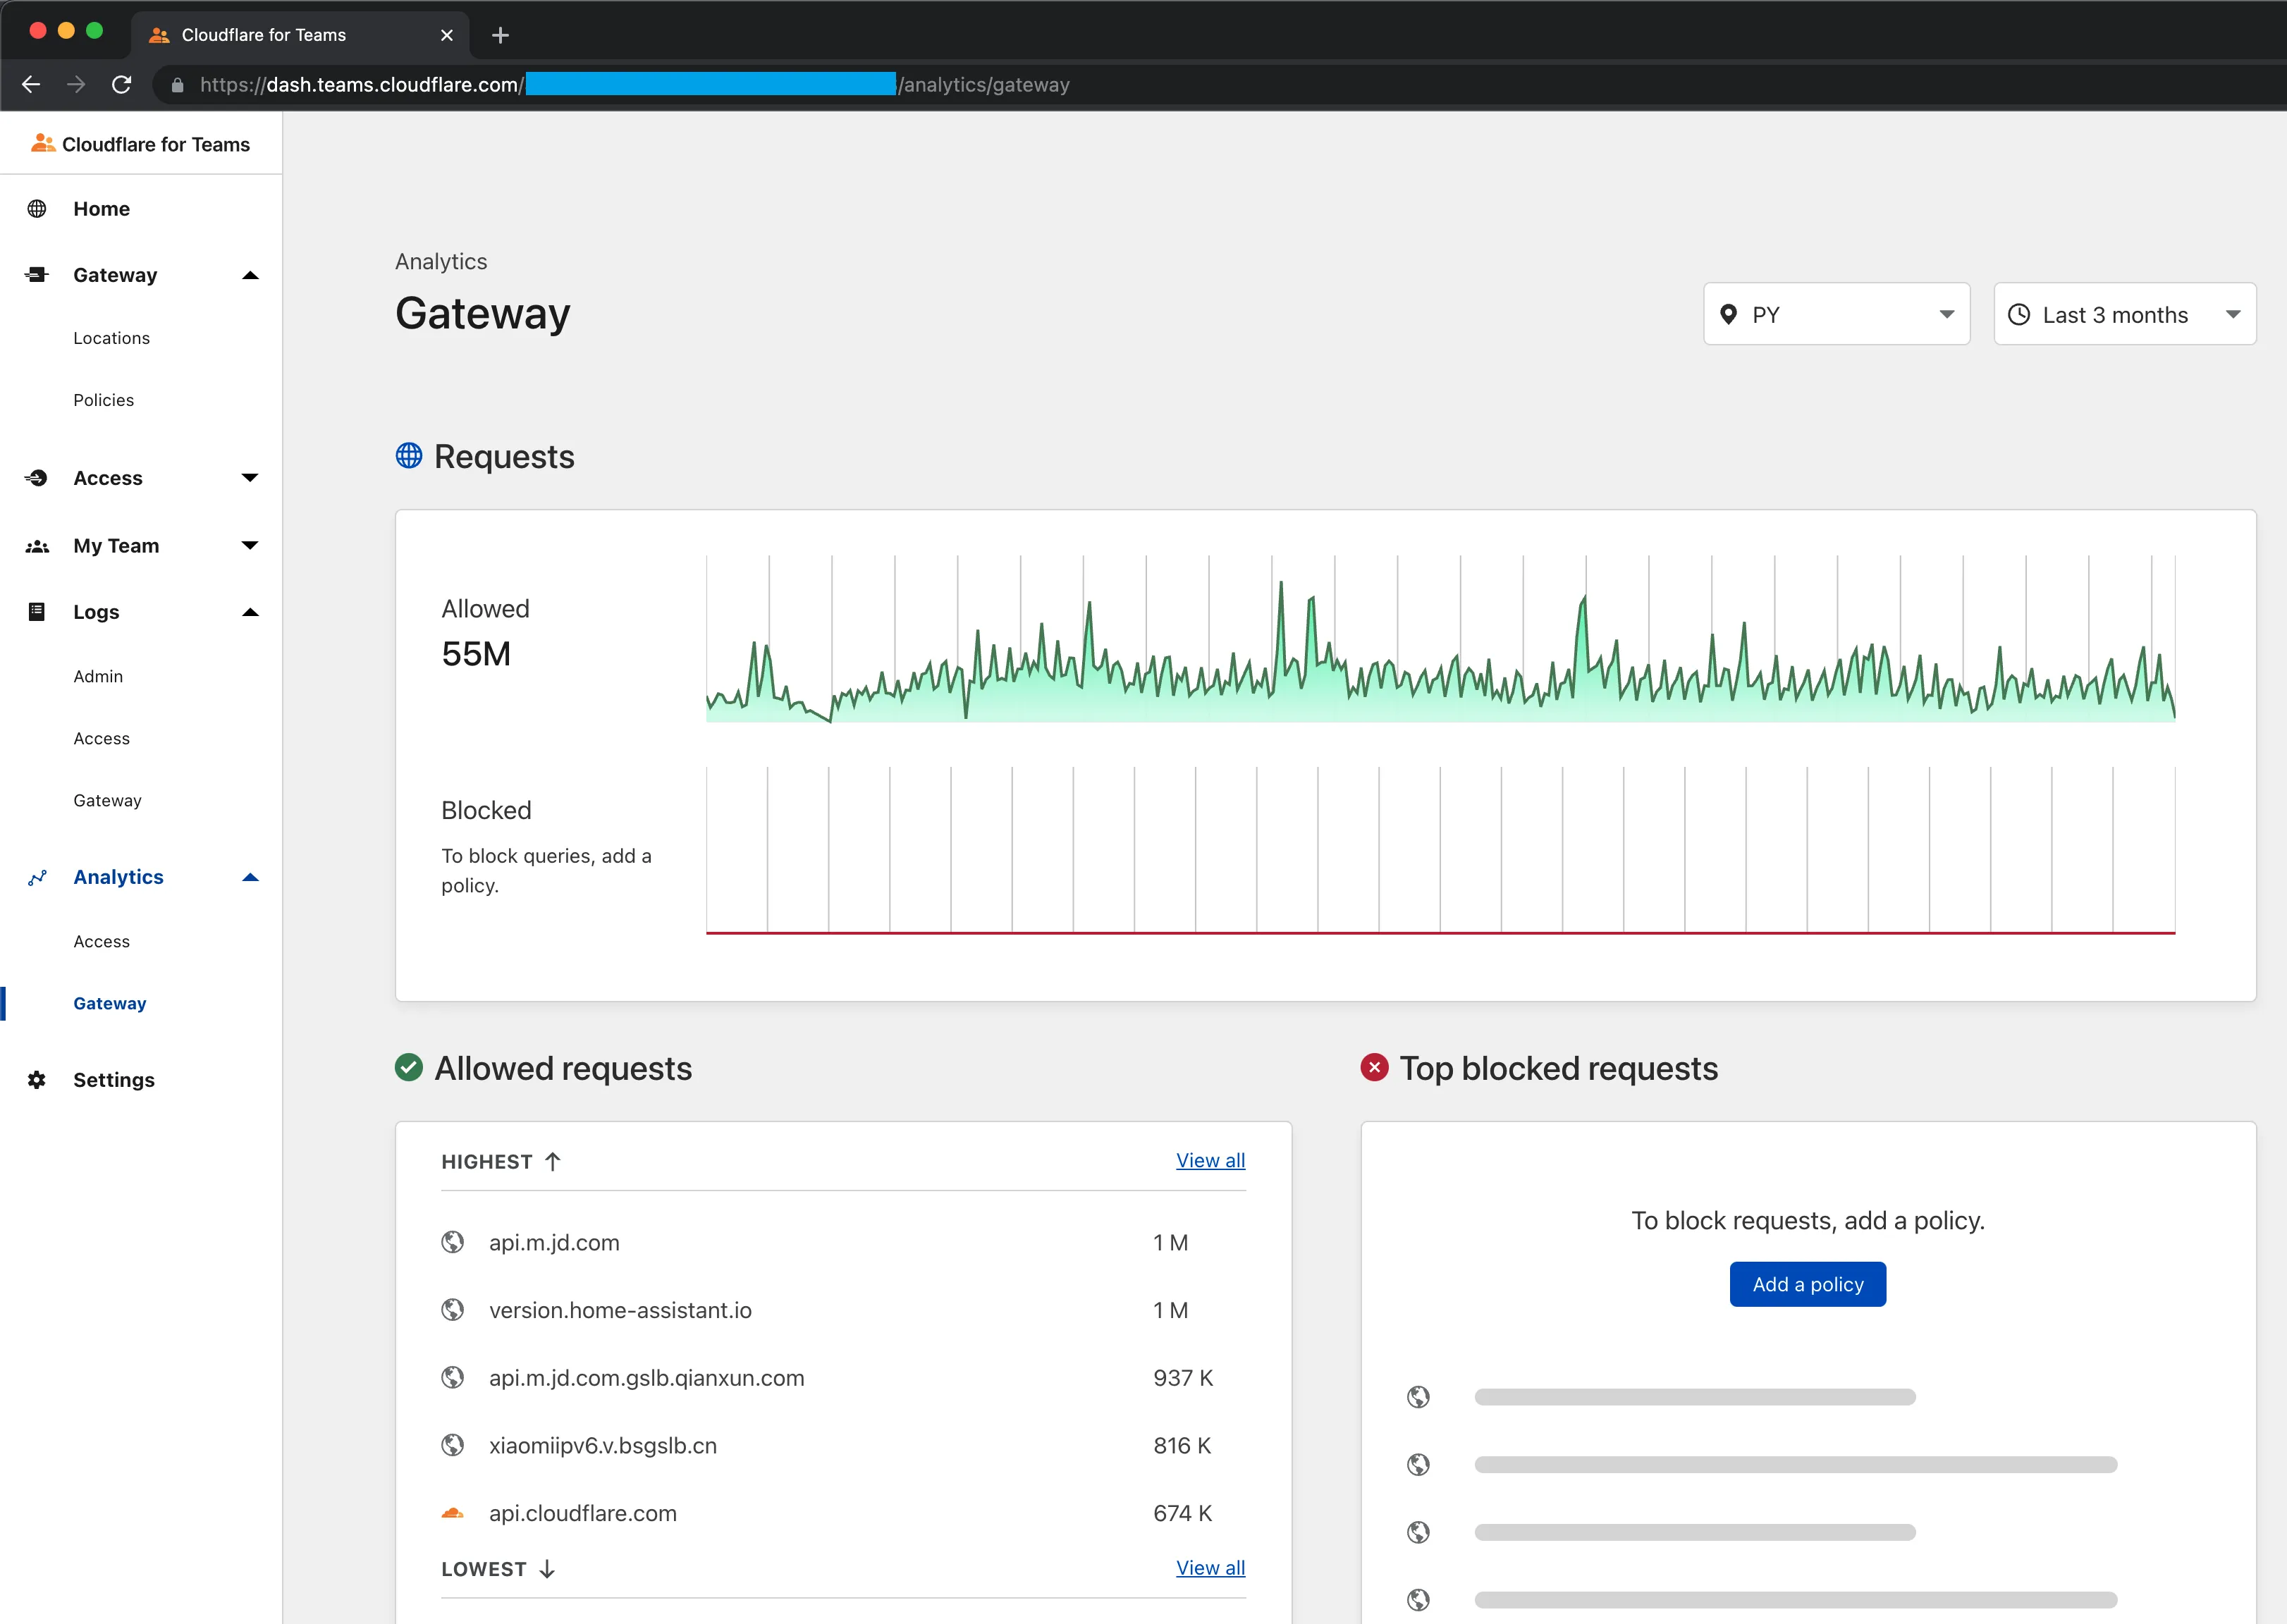The width and height of the screenshot is (2287, 1624).
Task: Click the Blocked requests red chart
Action: coord(1440,850)
